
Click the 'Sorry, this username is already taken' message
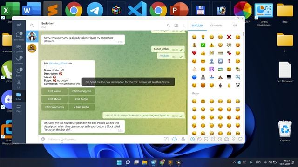(x=83, y=39)
